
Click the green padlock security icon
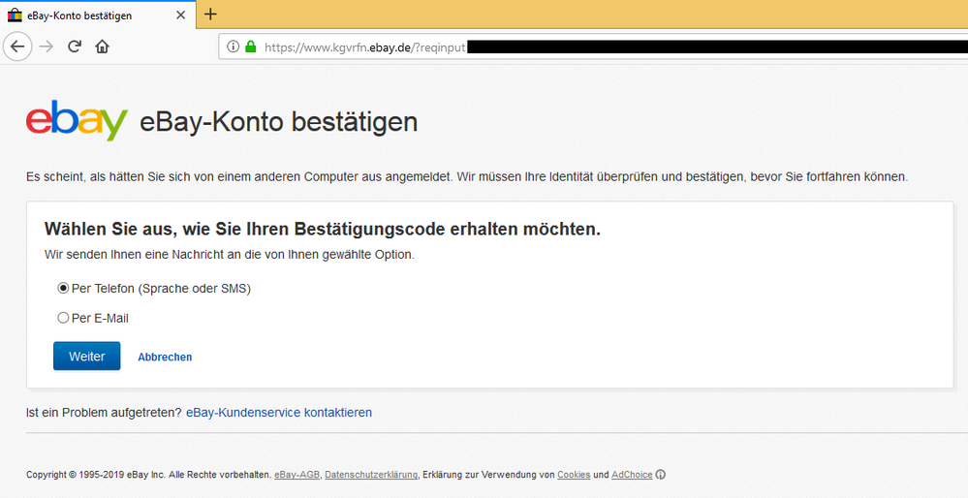[x=250, y=47]
